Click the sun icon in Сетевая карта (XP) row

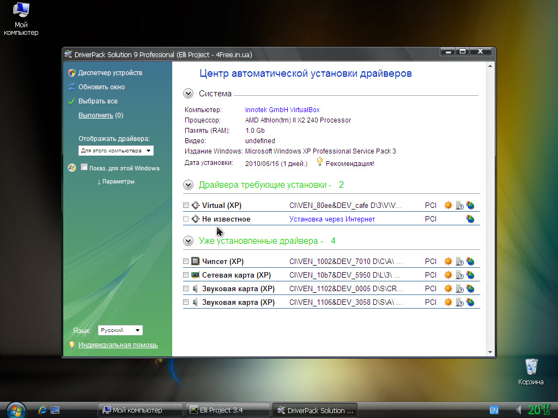point(448,275)
